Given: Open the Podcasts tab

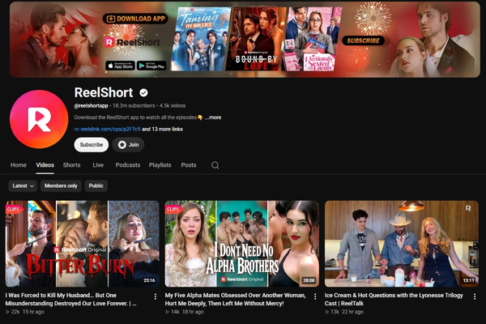Looking at the screenshot, I should [128, 165].
